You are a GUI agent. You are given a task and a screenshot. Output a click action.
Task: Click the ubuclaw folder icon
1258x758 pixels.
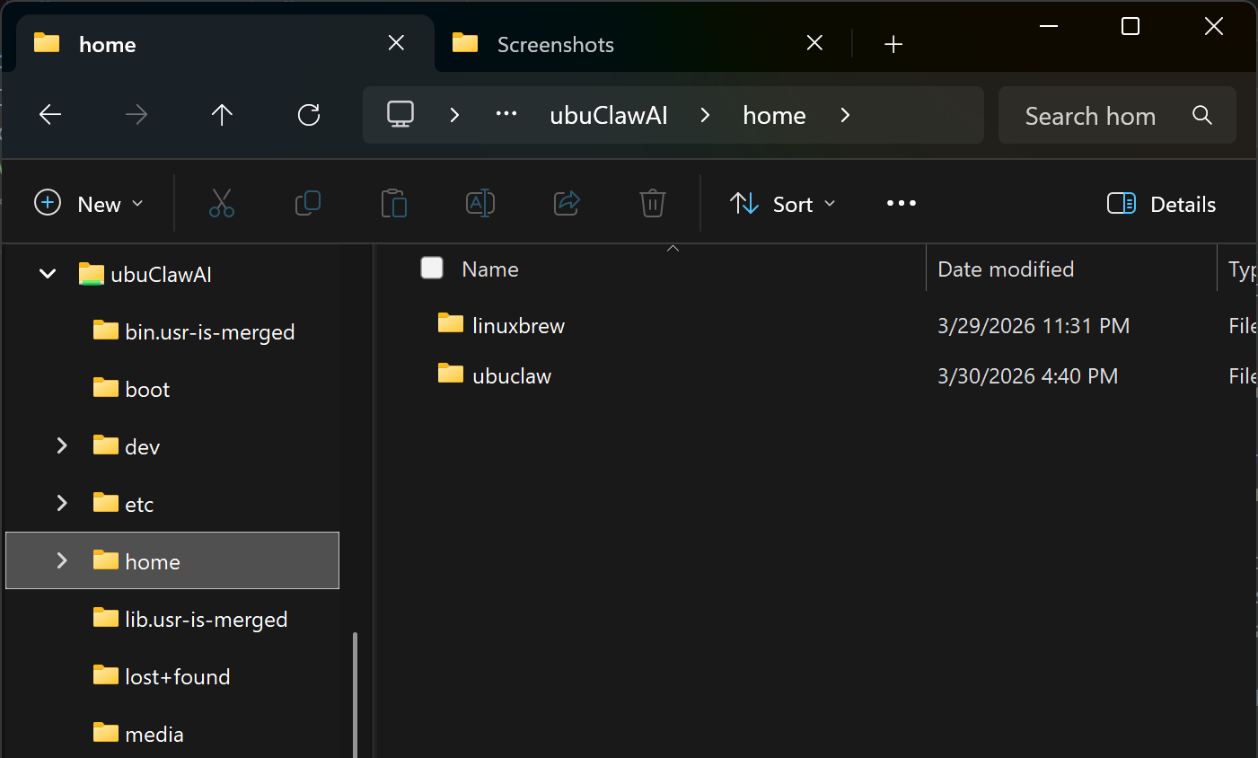click(451, 374)
